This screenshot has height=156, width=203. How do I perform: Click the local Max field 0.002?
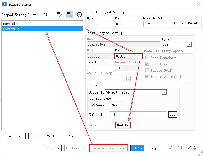click(128, 56)
